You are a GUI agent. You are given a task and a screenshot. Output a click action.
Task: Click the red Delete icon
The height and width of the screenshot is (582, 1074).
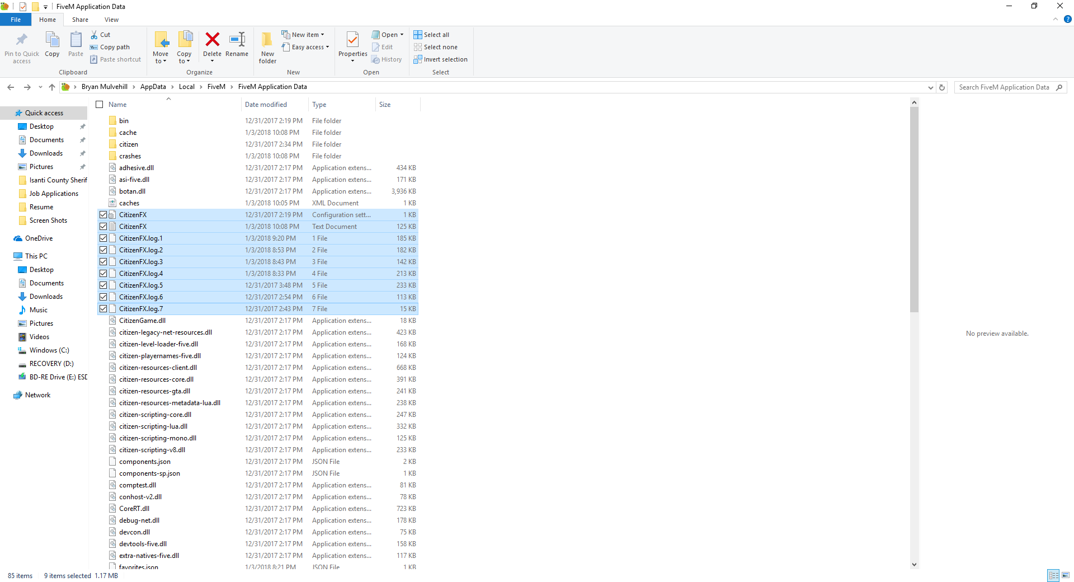212,39
